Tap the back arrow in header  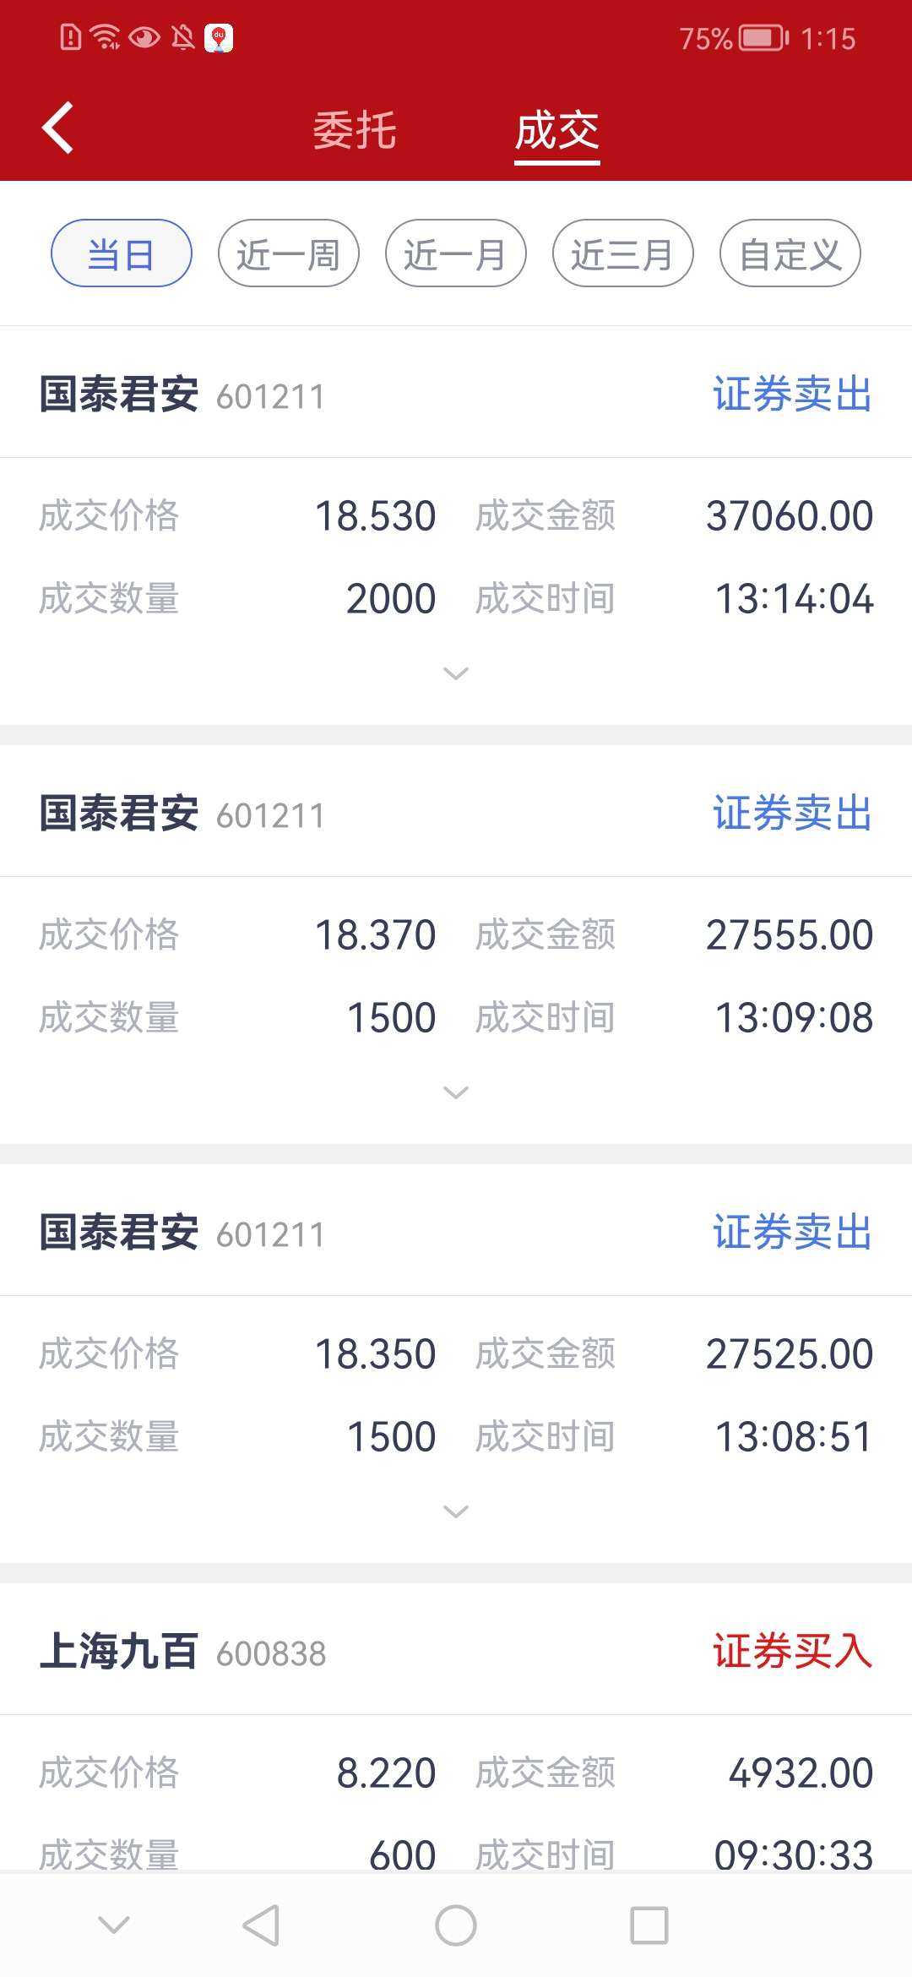(57, 128)
